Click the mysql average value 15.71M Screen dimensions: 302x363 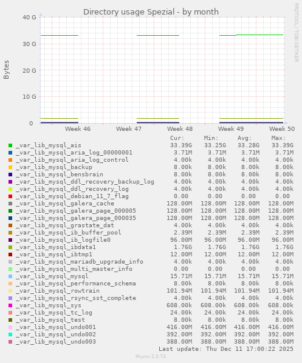tap(249, 276)
